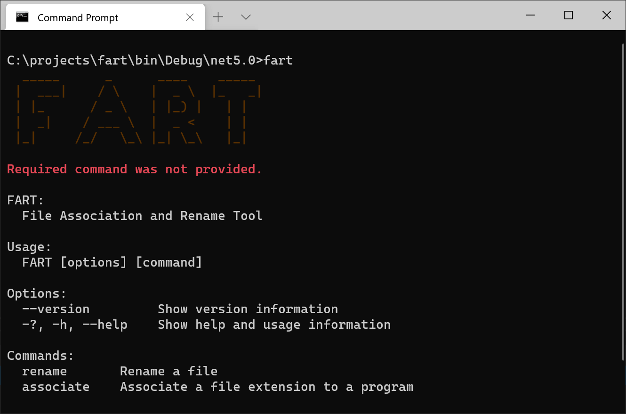Click the 'Commands:' heading
The width and height of the screenshot is (626, 414).
pyautogui.click(x=40, y=356)
